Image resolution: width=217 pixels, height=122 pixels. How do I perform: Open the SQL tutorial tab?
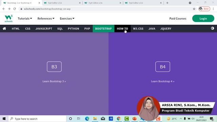pyautogui.click(x=60, y=28)
